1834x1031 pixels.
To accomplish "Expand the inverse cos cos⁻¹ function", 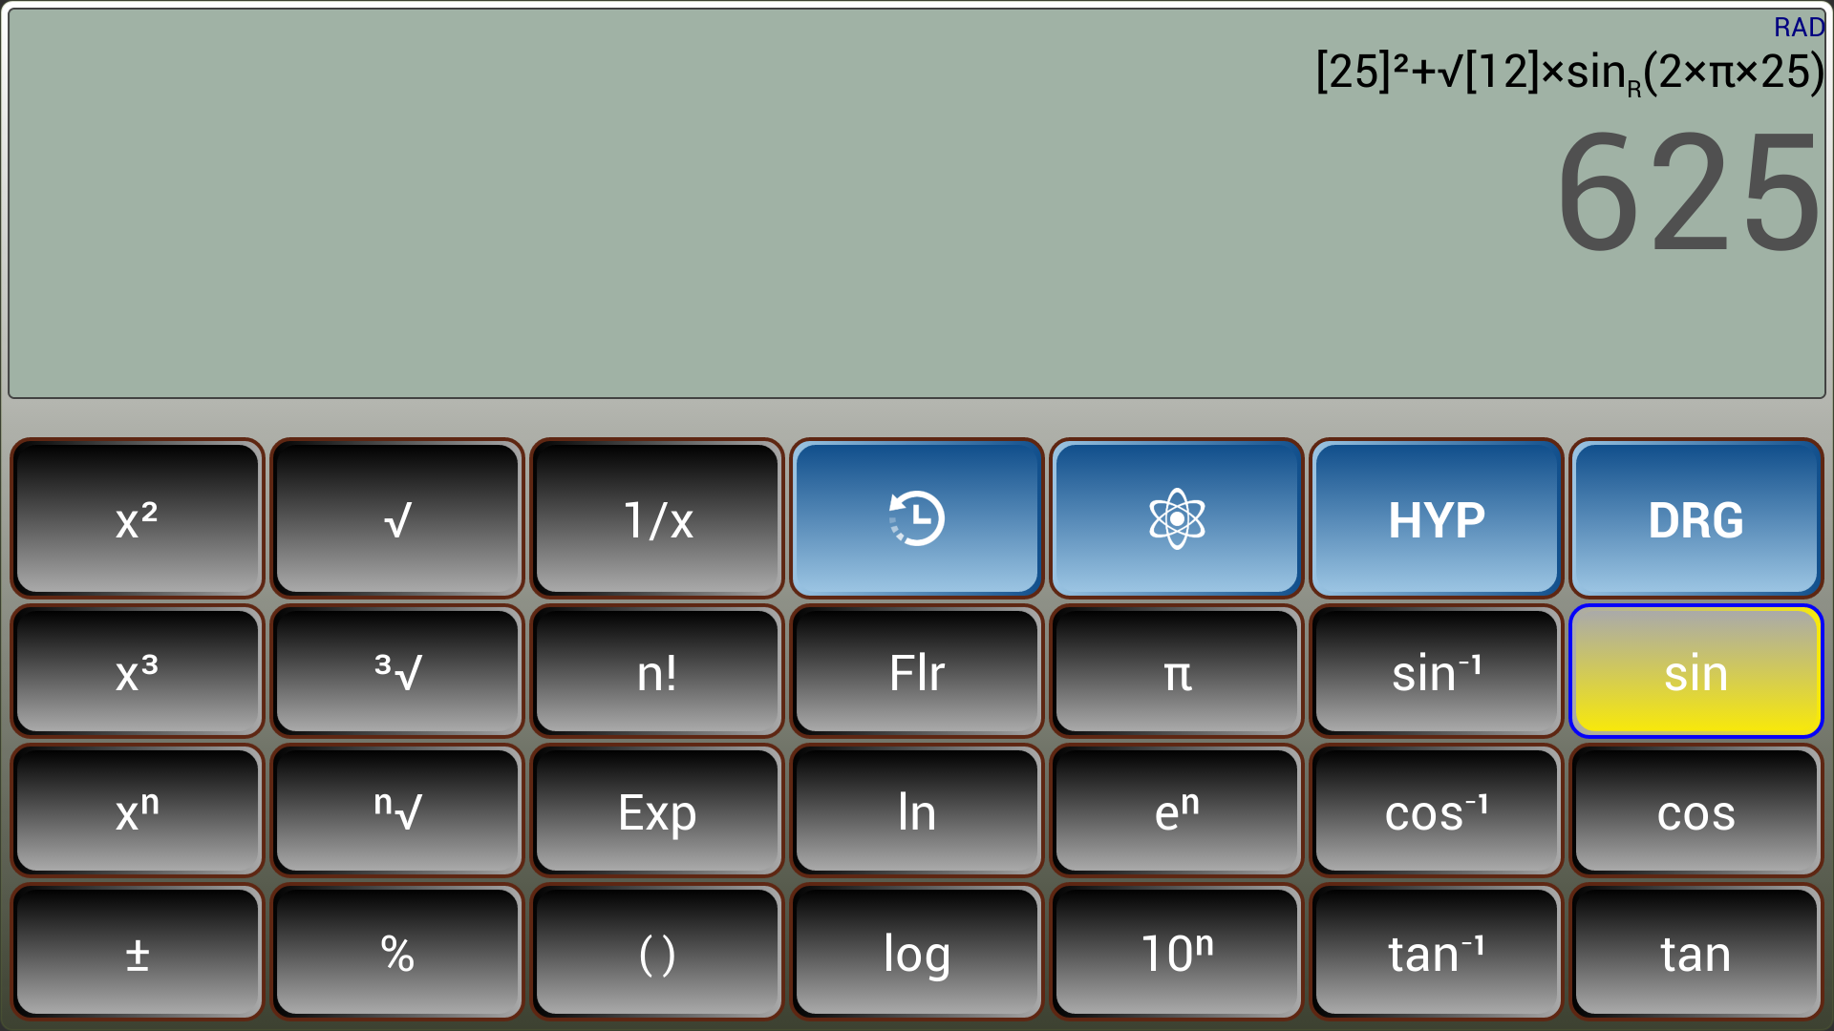I will coord(1436,810).
